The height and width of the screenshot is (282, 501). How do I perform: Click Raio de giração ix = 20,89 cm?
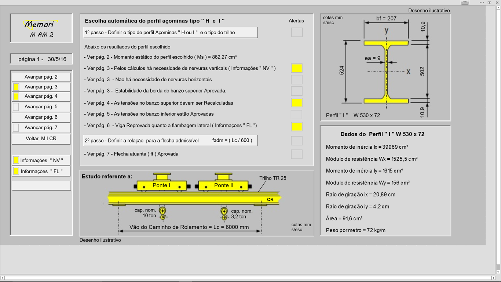click(361, 195)
